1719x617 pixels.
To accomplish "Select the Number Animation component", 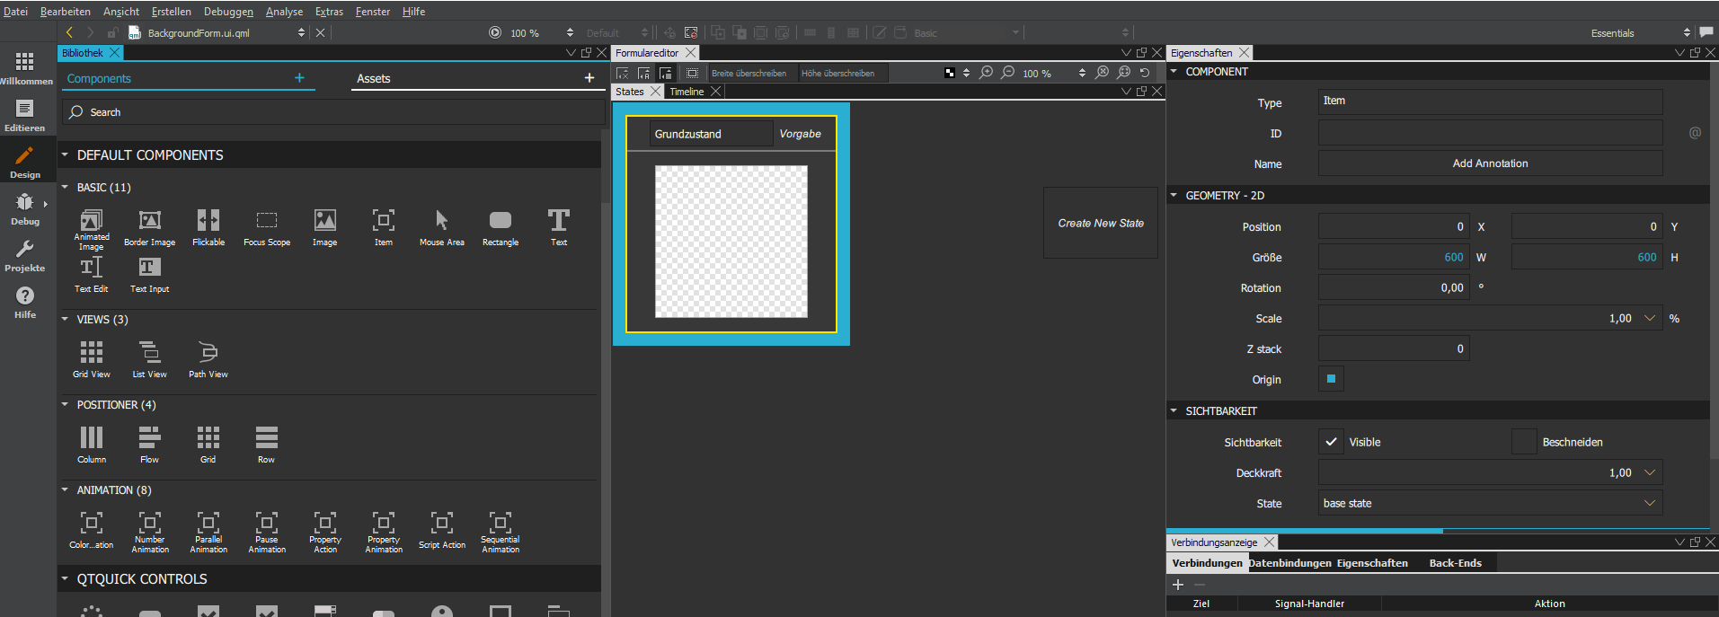I will [x=150, y=532].
